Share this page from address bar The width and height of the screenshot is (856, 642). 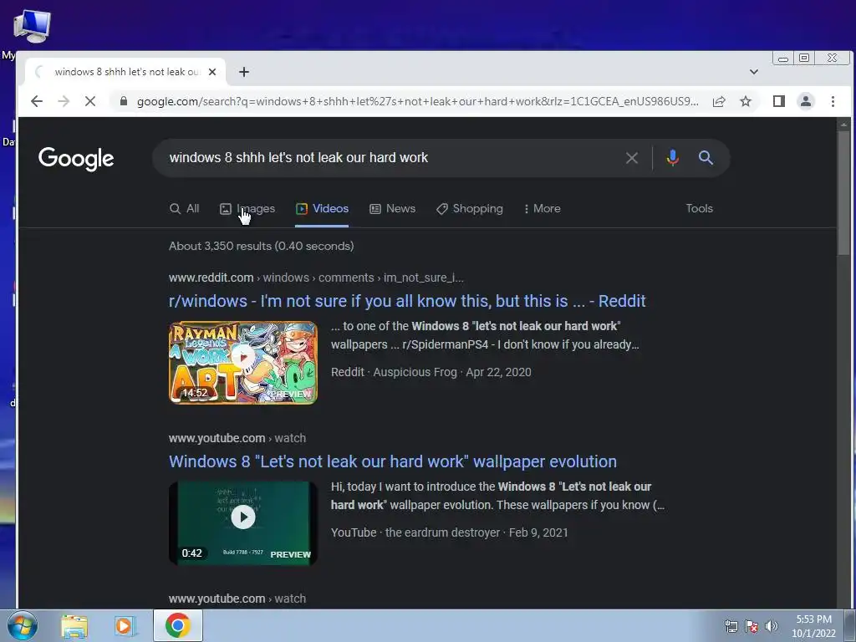click(x=719, y=101)
